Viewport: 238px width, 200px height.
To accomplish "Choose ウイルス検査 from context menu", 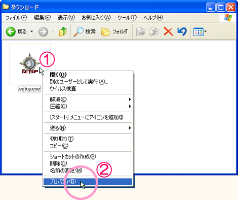I will coord(88,89).
